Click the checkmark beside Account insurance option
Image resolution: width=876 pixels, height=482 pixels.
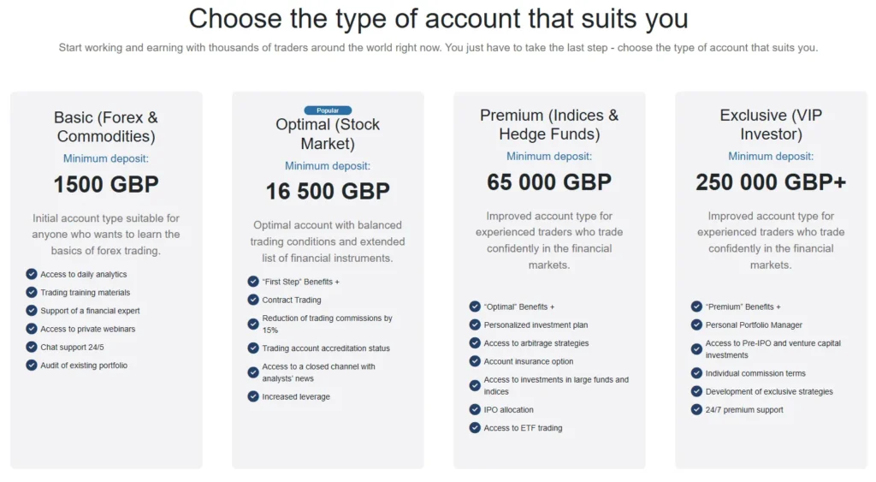click(x=475, y=361)
